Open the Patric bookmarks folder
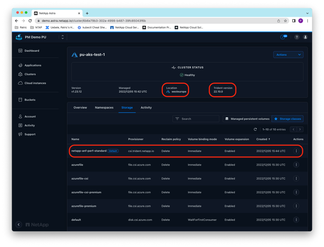The image size is (324, 247). [x=21, y=28]
